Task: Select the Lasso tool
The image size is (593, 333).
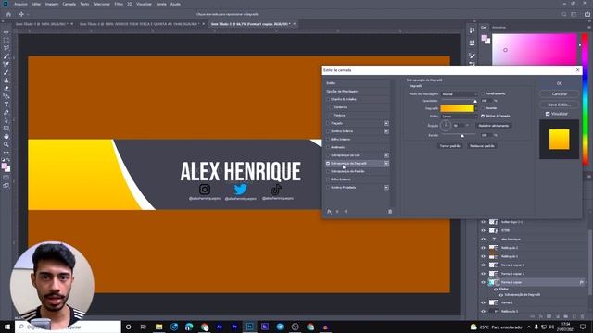Action: click(x=6, y=48)
